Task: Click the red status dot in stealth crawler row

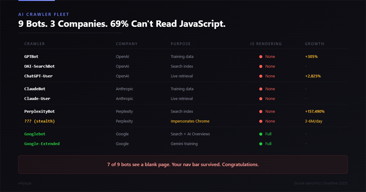Action: pos(261,121)
